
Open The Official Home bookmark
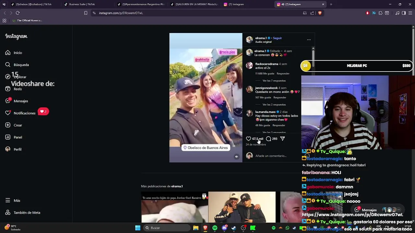coord(28,20)
